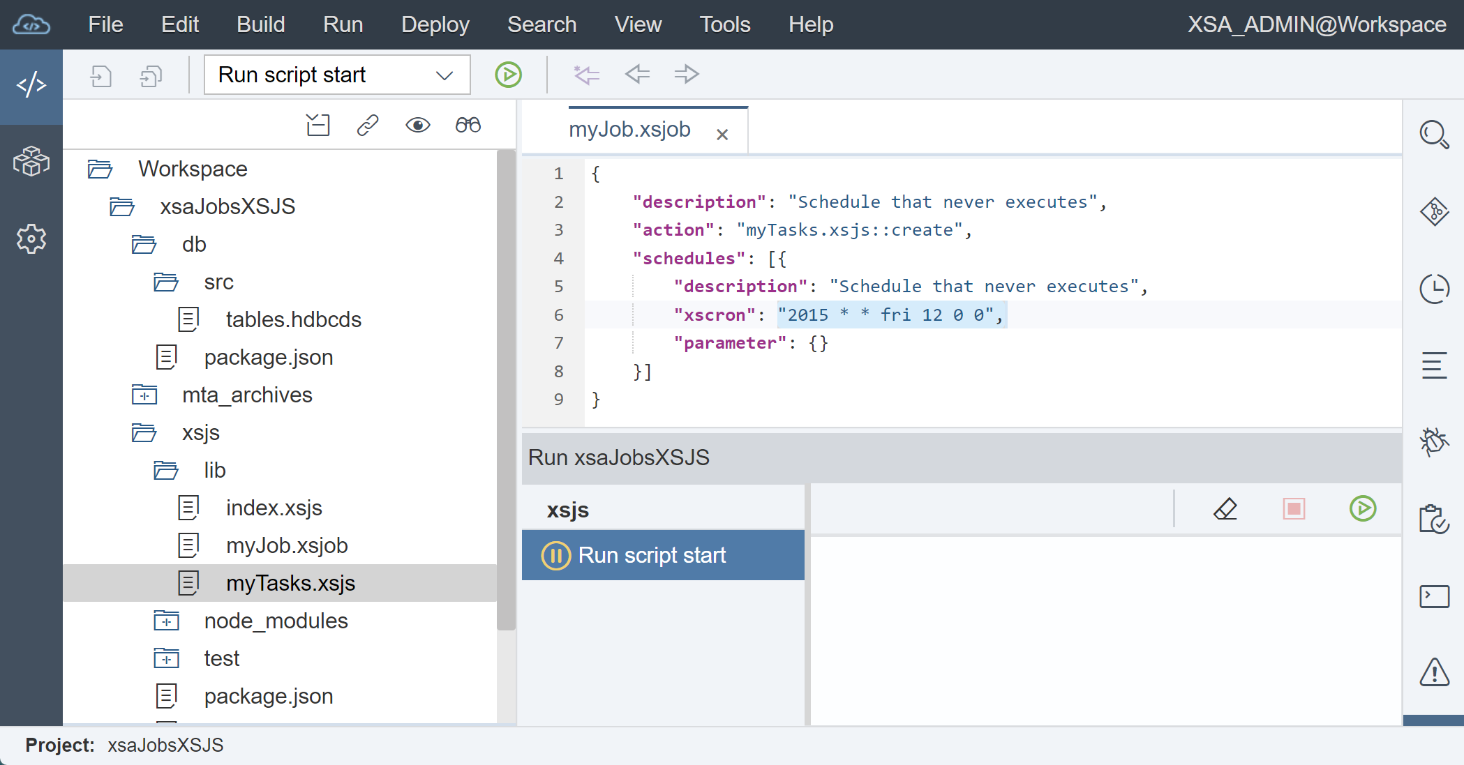Select the Run script start configuration
Screen dimensions: 1464x765
point(663,555)
